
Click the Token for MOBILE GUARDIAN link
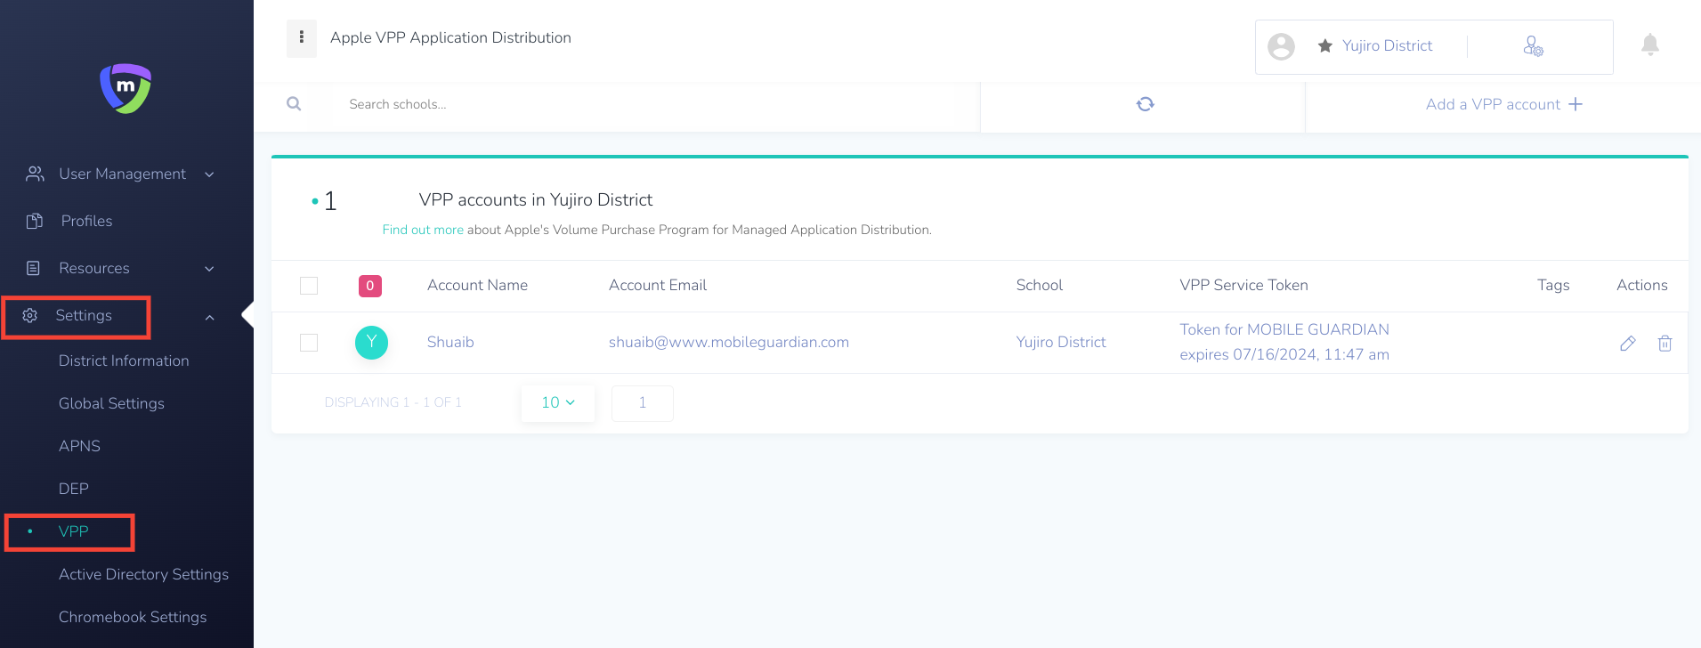coord(1284,329)
